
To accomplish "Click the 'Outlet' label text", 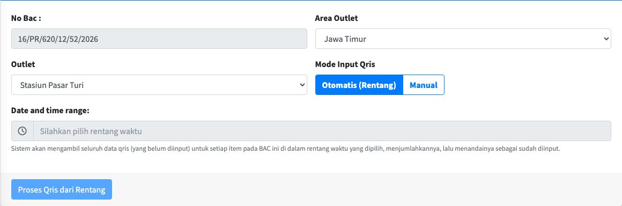I will [23, 64].
